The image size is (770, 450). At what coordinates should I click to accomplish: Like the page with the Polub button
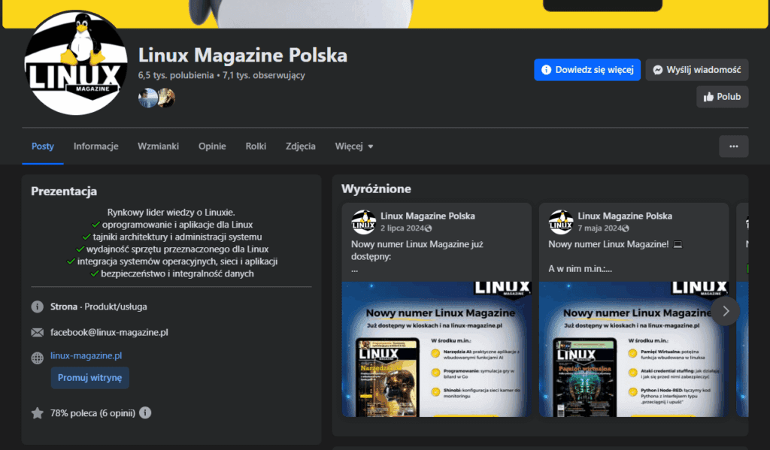point(722,97)
